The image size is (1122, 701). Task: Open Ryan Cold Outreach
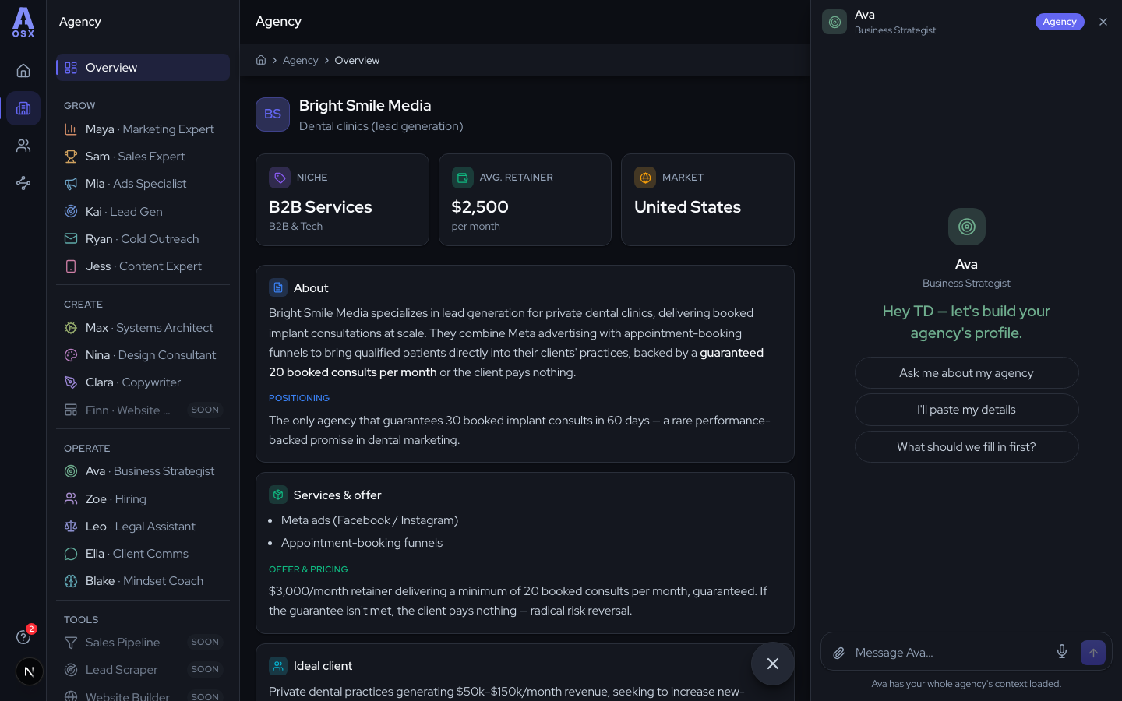[143, 239]
